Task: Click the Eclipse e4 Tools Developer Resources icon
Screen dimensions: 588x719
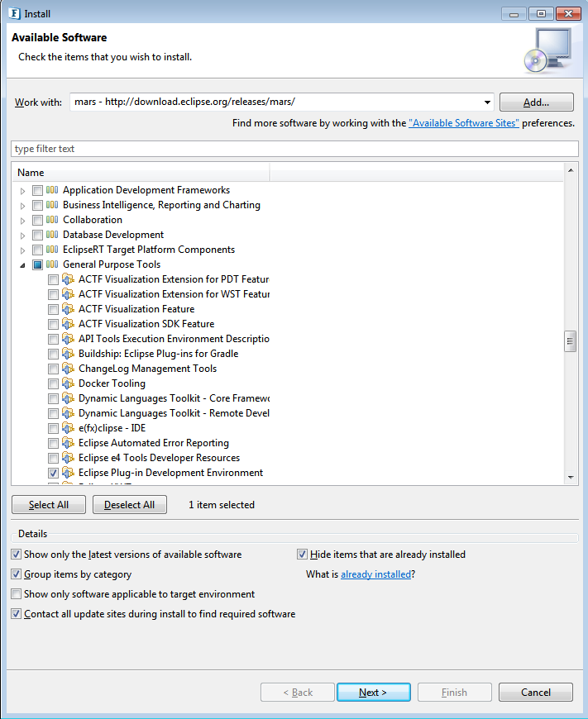Action: pyautogui.click(x=68, y=458)
